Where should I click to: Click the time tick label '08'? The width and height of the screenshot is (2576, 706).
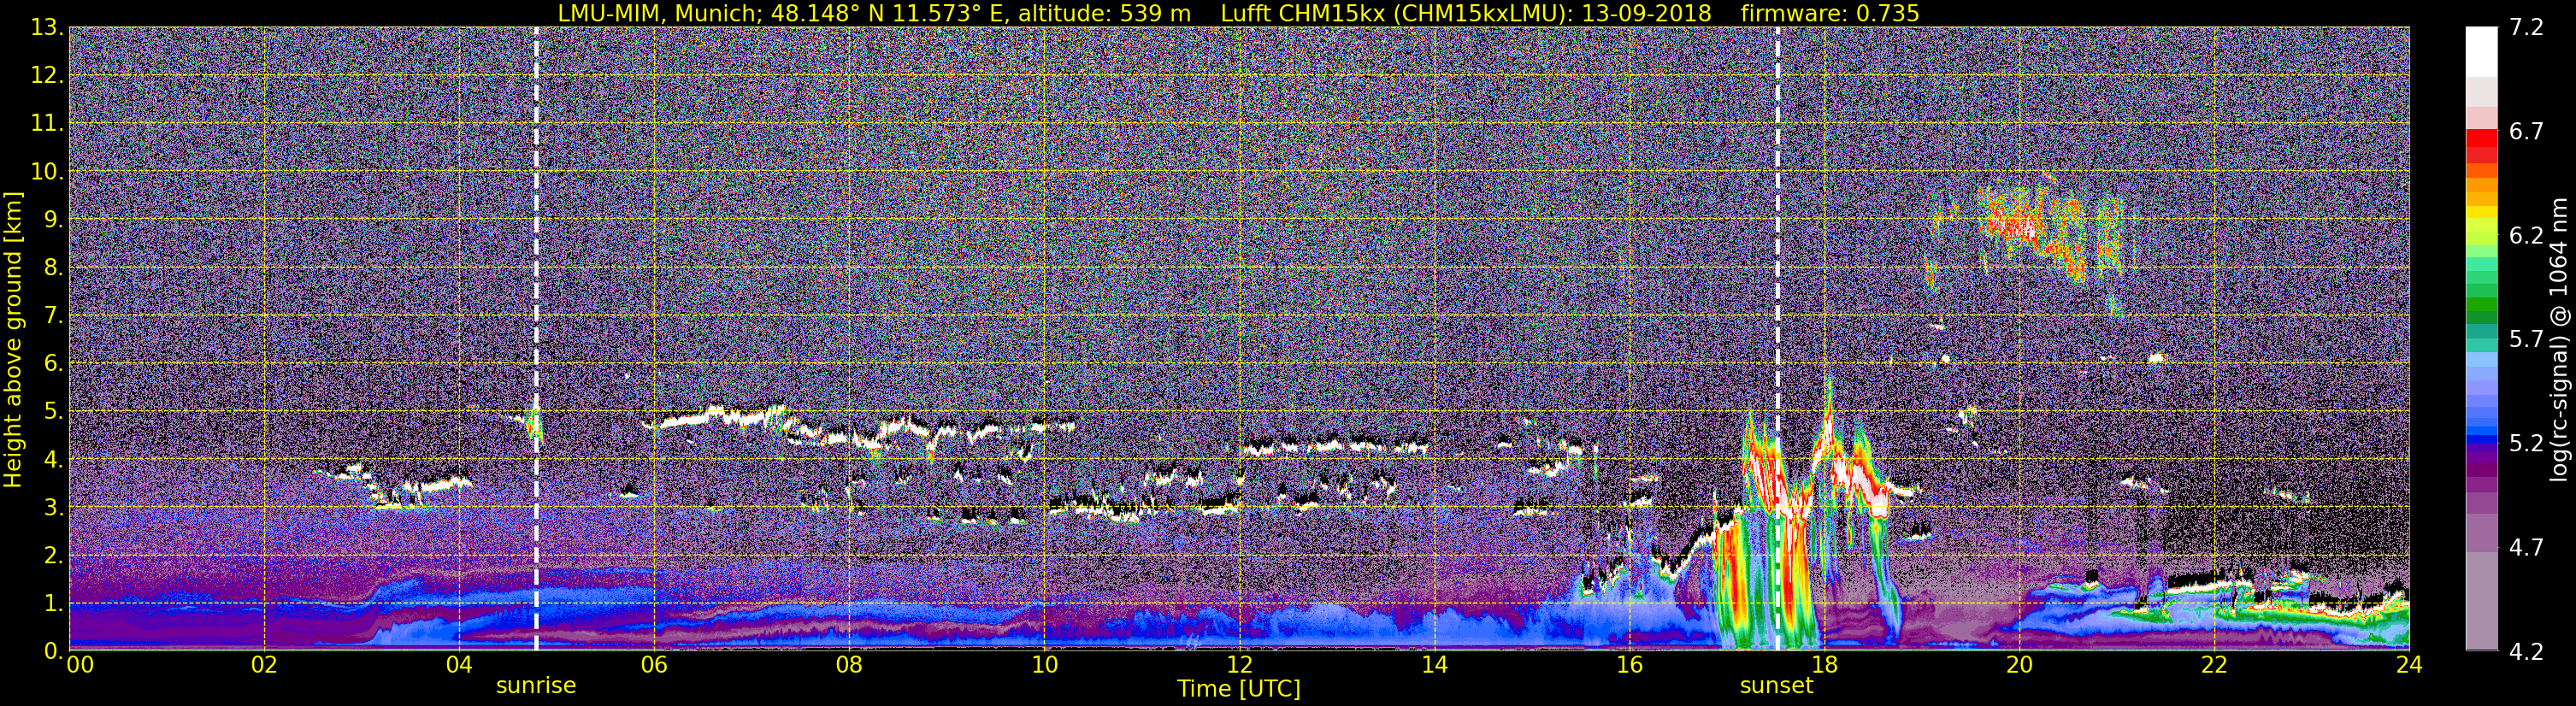[849, 665]
